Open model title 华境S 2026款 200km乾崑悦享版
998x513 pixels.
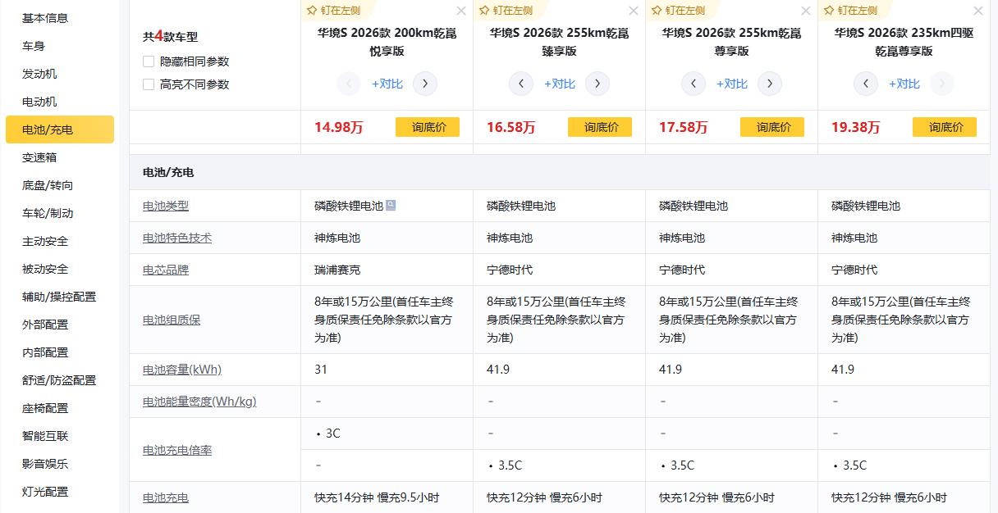[x=387, y=43]
